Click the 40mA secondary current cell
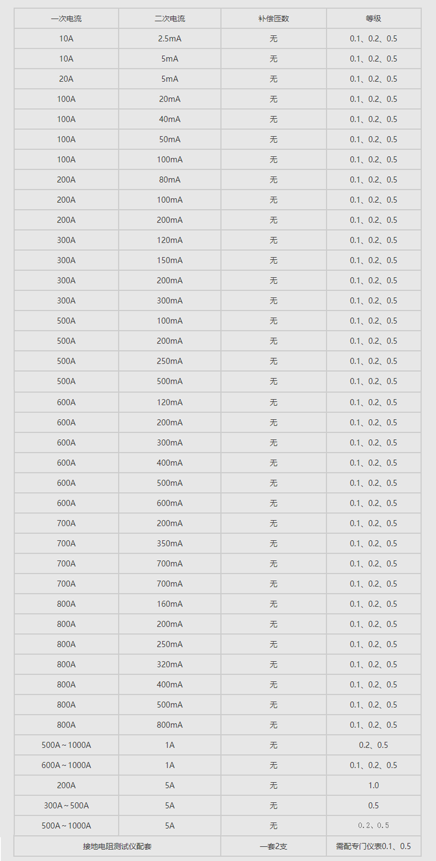This screenshot has width=436, height=861. click(169, 119)
